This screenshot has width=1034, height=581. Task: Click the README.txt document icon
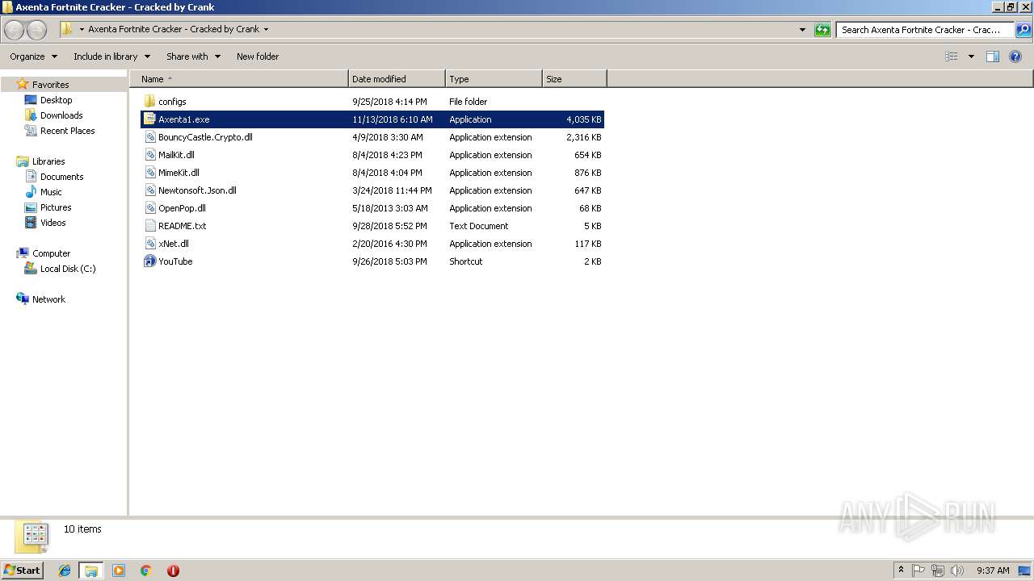(x=149, y=226)
